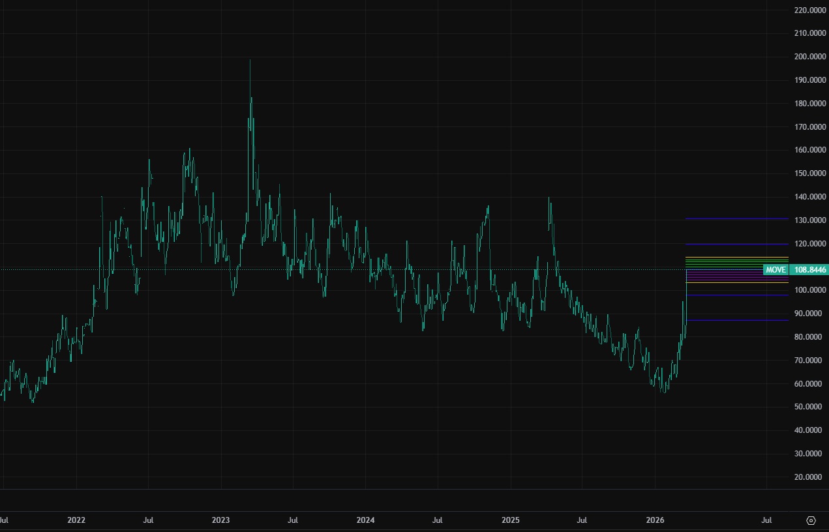Click the 2025 label on time axis
This screenshot has height=532, width=829.
pos(511,520)
